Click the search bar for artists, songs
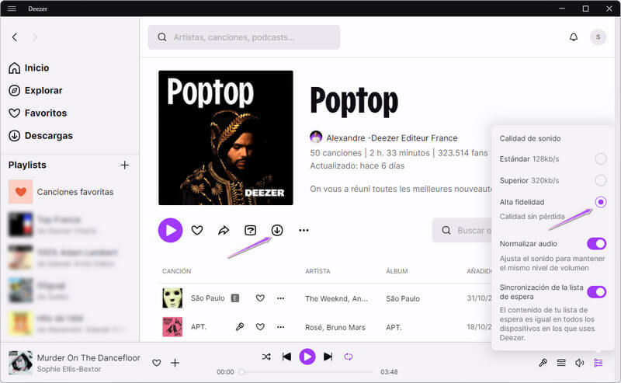Viewport: 621px width, 383px height. click(244, 37)
